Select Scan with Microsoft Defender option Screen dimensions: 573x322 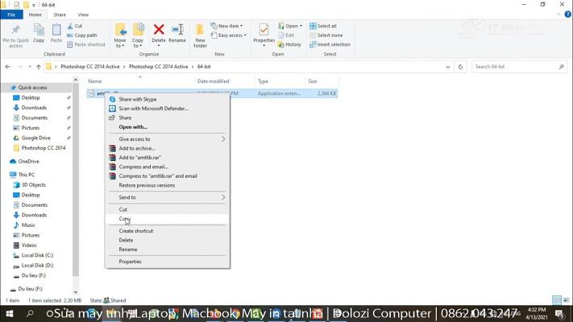pyautogui.click(x=153, y=109)
